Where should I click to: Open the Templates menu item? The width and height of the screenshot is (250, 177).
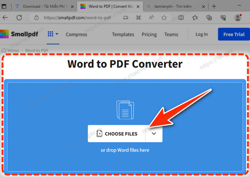tap(123, 34)
